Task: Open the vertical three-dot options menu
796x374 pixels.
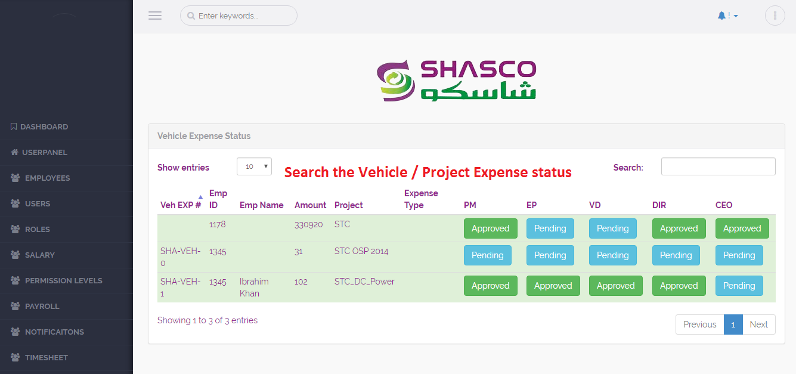Action: [x=775, y=16]
